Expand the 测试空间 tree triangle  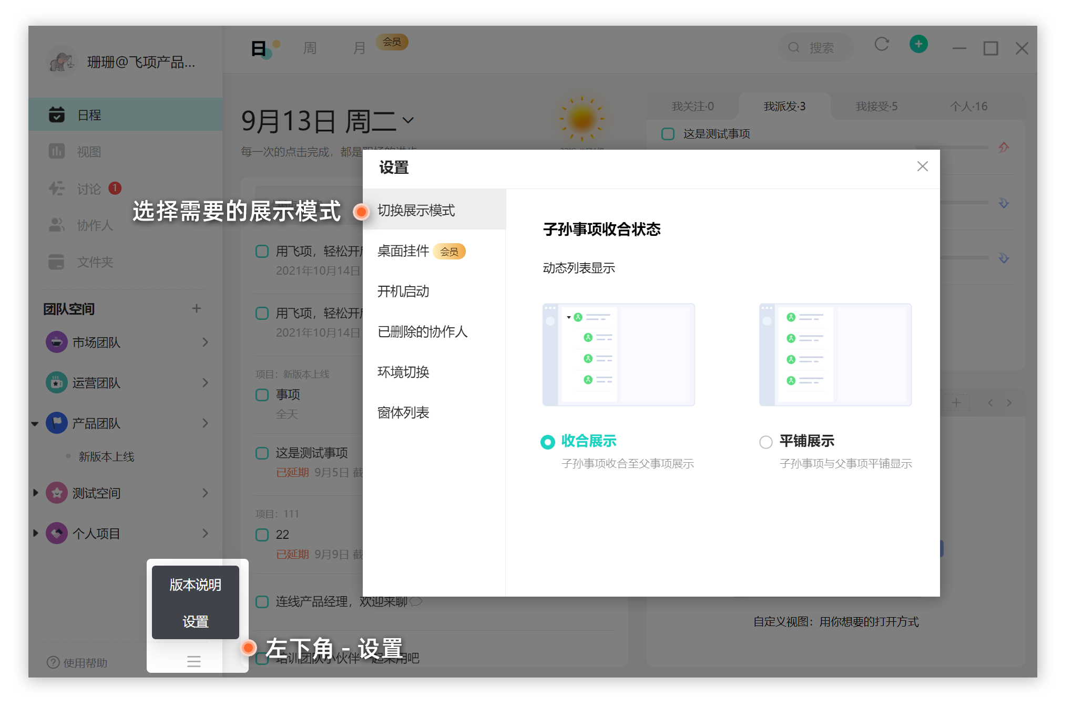click(36, 493)
